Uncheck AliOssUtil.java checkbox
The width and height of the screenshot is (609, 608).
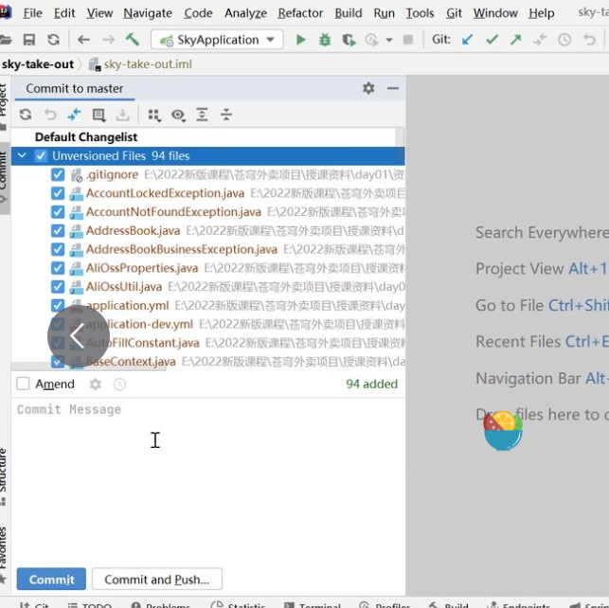[58, 287]
